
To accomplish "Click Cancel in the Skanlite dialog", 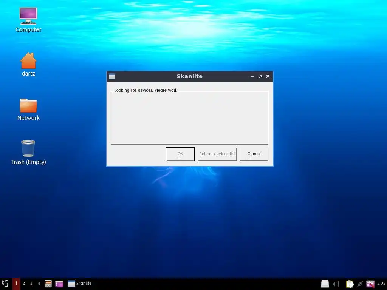I will (x=254, y=154).
